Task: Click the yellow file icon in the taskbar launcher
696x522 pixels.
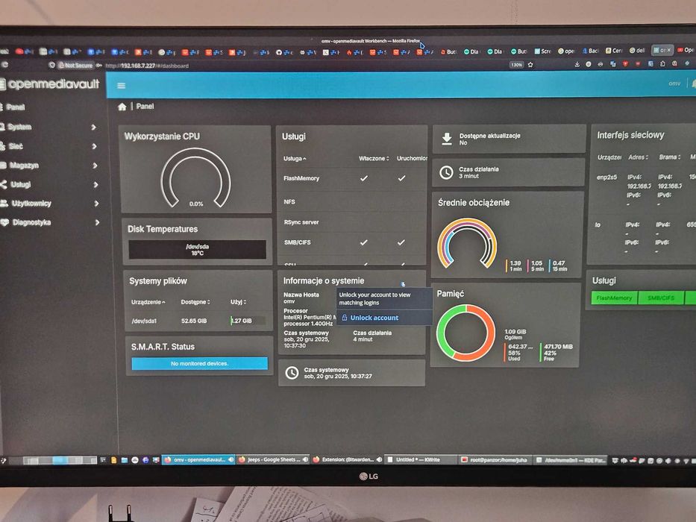Action: (x=113, y=460)
